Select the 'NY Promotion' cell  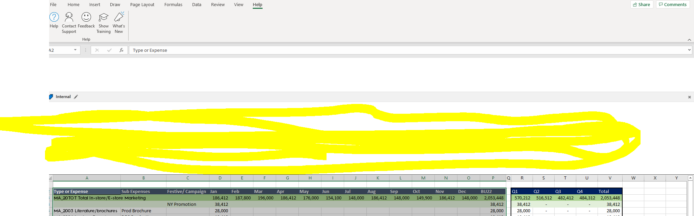(188, 204)
